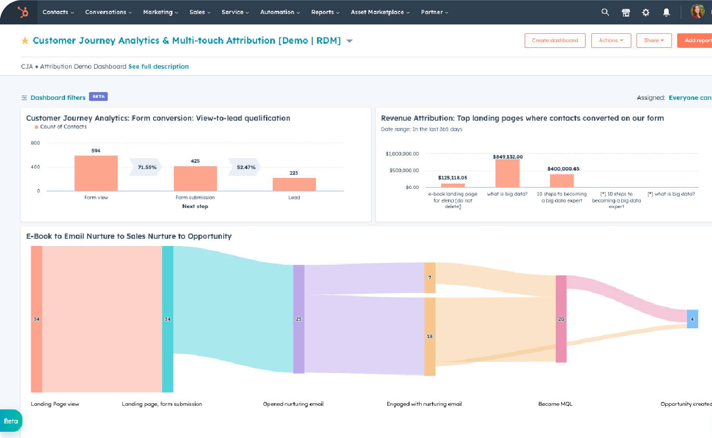Open the Actions dropdown

tap(611, 41)
